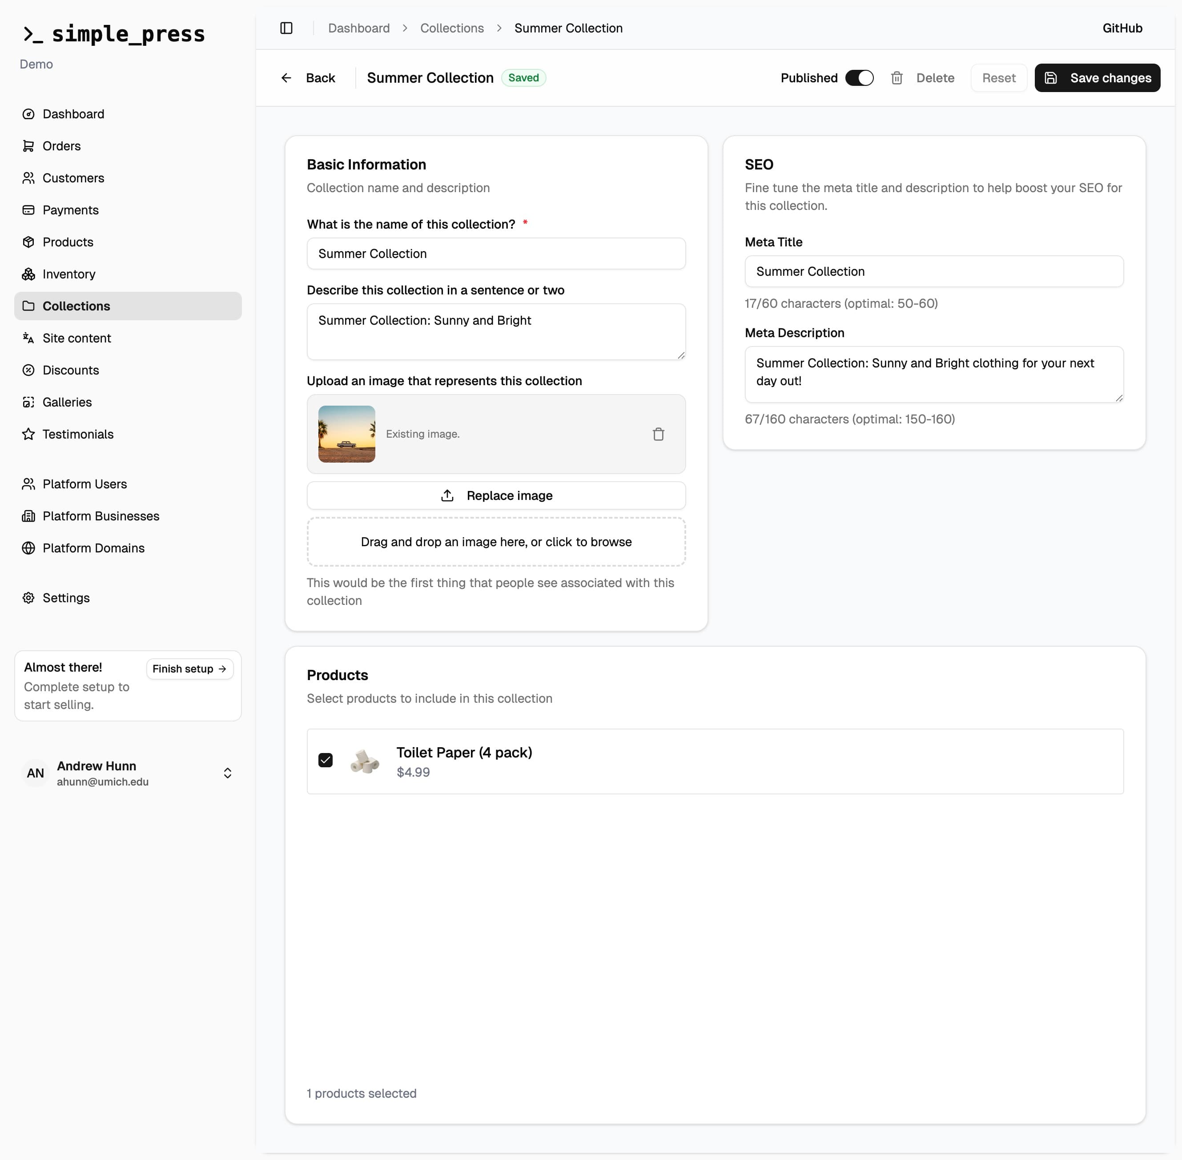Image resolution: width=1182 pixels, height=1160 pixels.
Task: Click the Discounts percent icon
Action: (x=28, y=370)
